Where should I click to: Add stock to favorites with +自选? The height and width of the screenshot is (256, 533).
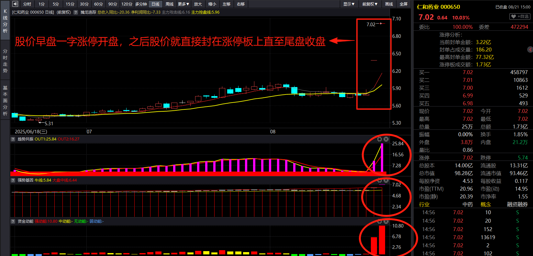click(520, 16)
